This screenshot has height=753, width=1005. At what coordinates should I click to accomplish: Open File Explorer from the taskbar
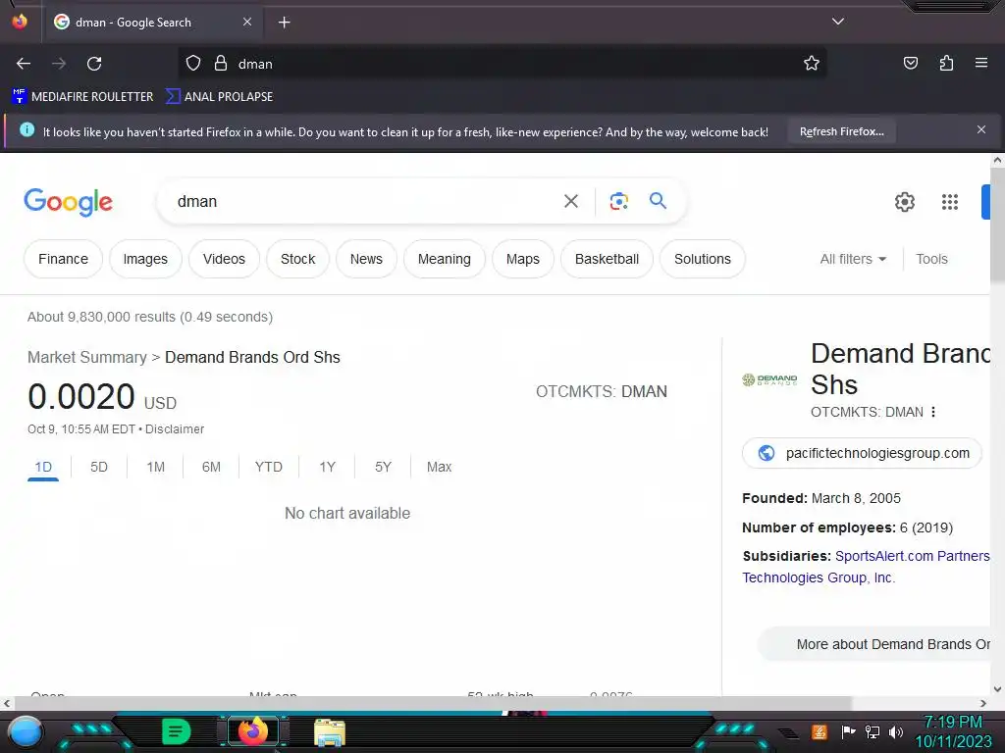click(330, 732)
